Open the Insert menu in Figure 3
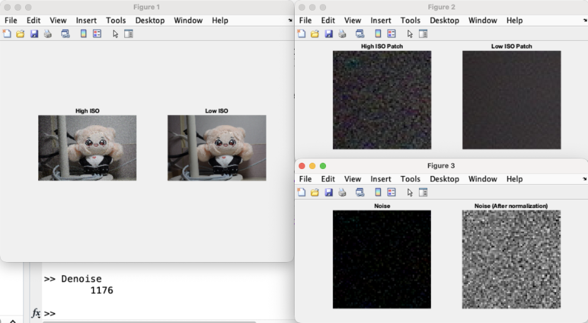 381,179
